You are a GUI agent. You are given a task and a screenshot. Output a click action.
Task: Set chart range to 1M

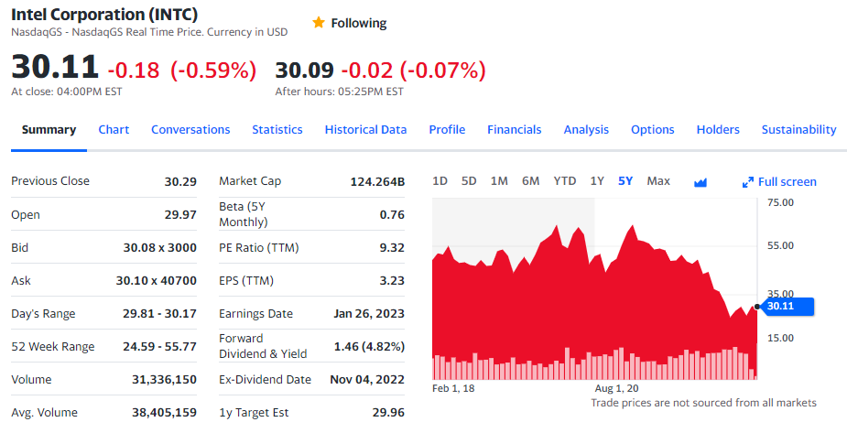pos(499,181)
